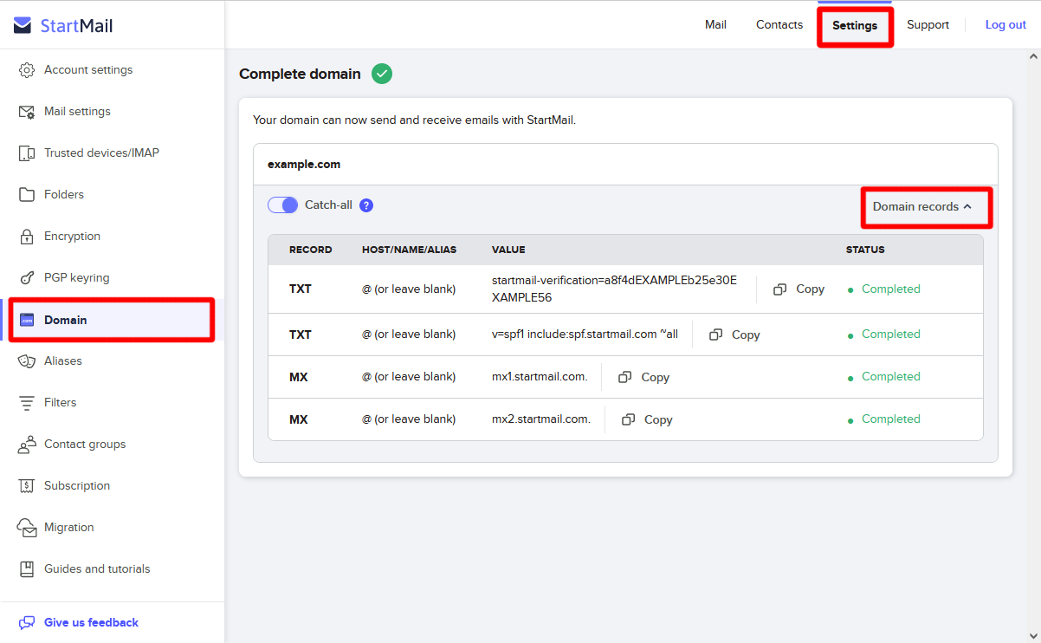Click the Aliases mask icon
This screenshot has width=1041, height=643.
[27, 361]
